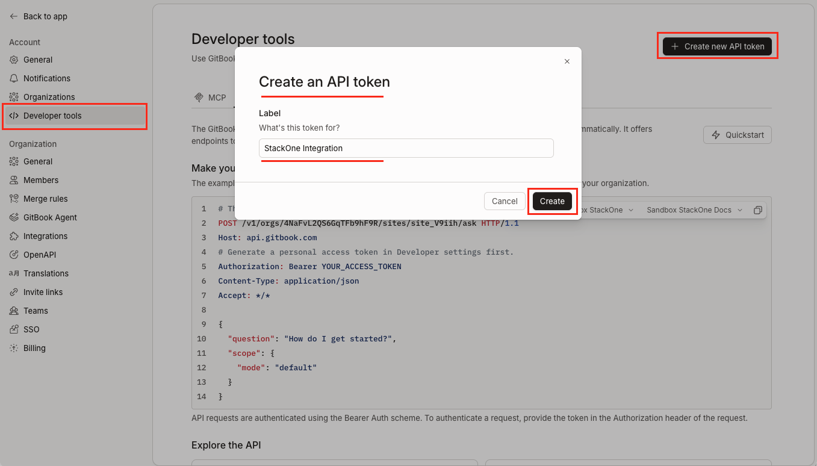This screenshot has width=817, height=466.
Task: Click the "How do I get started?" question line
Action: [x=312, y=338]
